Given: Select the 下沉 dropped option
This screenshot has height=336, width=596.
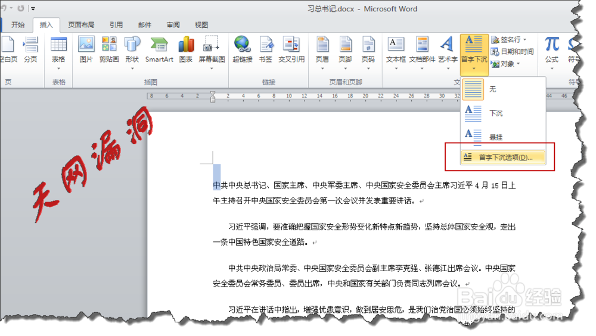Looking at the screenshot, I should (503, 114).
